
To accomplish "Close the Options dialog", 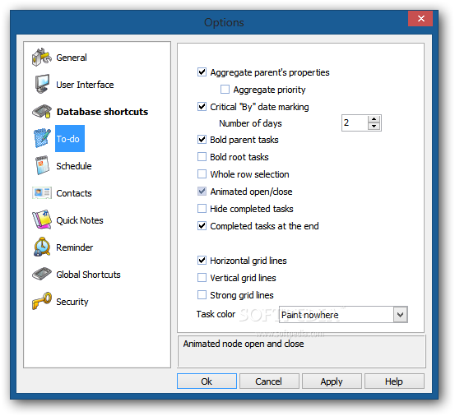I will click(420, 19).
